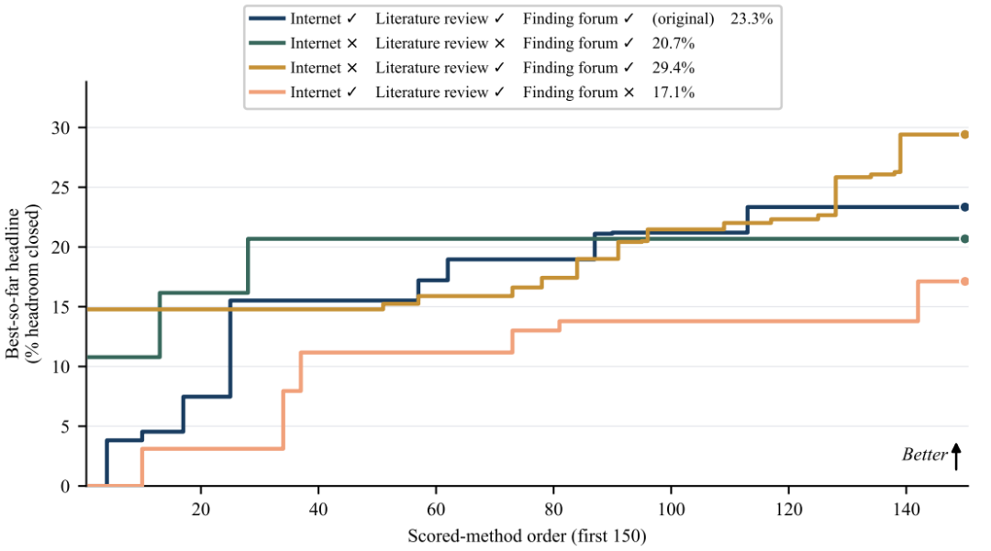This screenshot has height=551, width=991.
Task: Click the Internet cross in third legend row
Action: [x=352, y=68]
